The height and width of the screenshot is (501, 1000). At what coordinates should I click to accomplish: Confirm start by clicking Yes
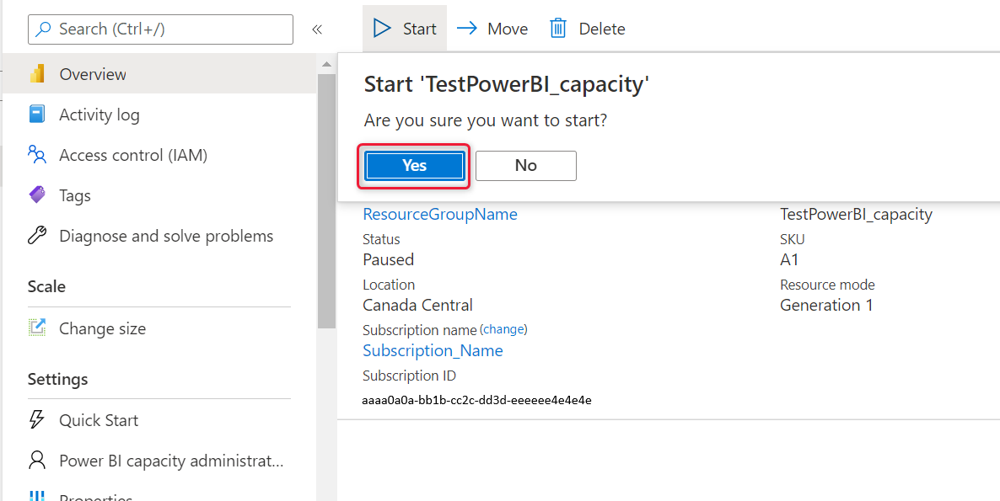pyautogui.click(x=414, y=165)
